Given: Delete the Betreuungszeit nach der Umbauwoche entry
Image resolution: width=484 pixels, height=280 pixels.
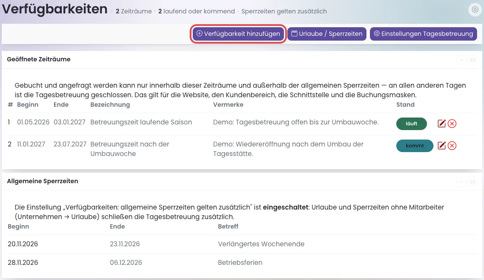Looking at the screenshot, I should tap(452, 146).
